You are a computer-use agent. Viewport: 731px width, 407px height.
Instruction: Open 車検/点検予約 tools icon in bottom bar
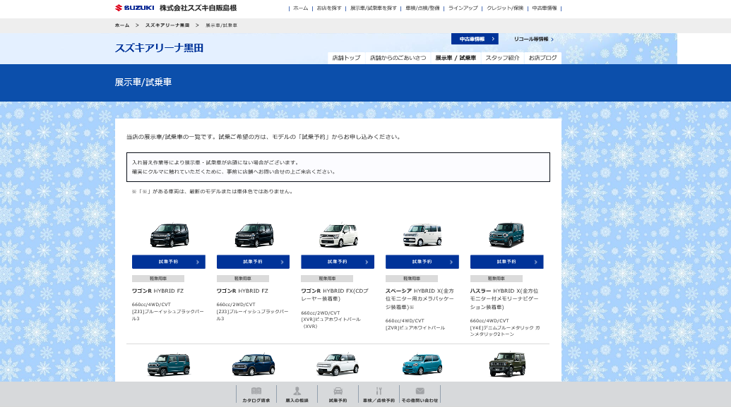tap(379, 394)
